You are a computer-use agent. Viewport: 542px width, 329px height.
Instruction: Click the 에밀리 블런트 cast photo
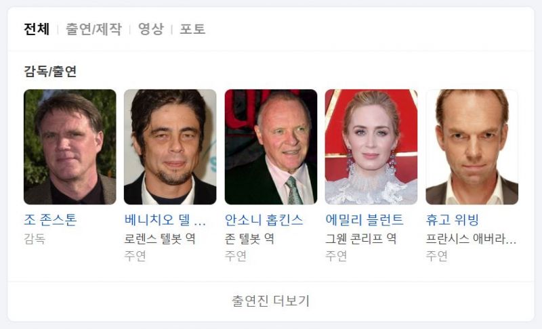(371, 147)
